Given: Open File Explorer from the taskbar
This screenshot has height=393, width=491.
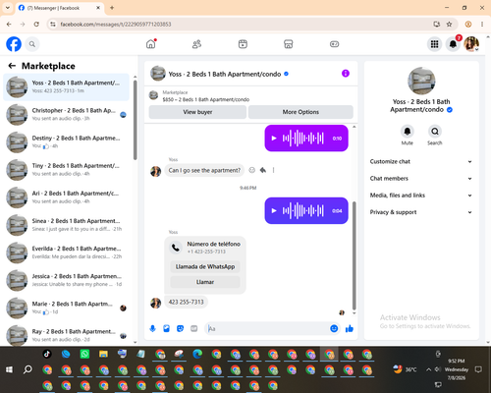Looking at the screenshot, I should pos(103,354).
